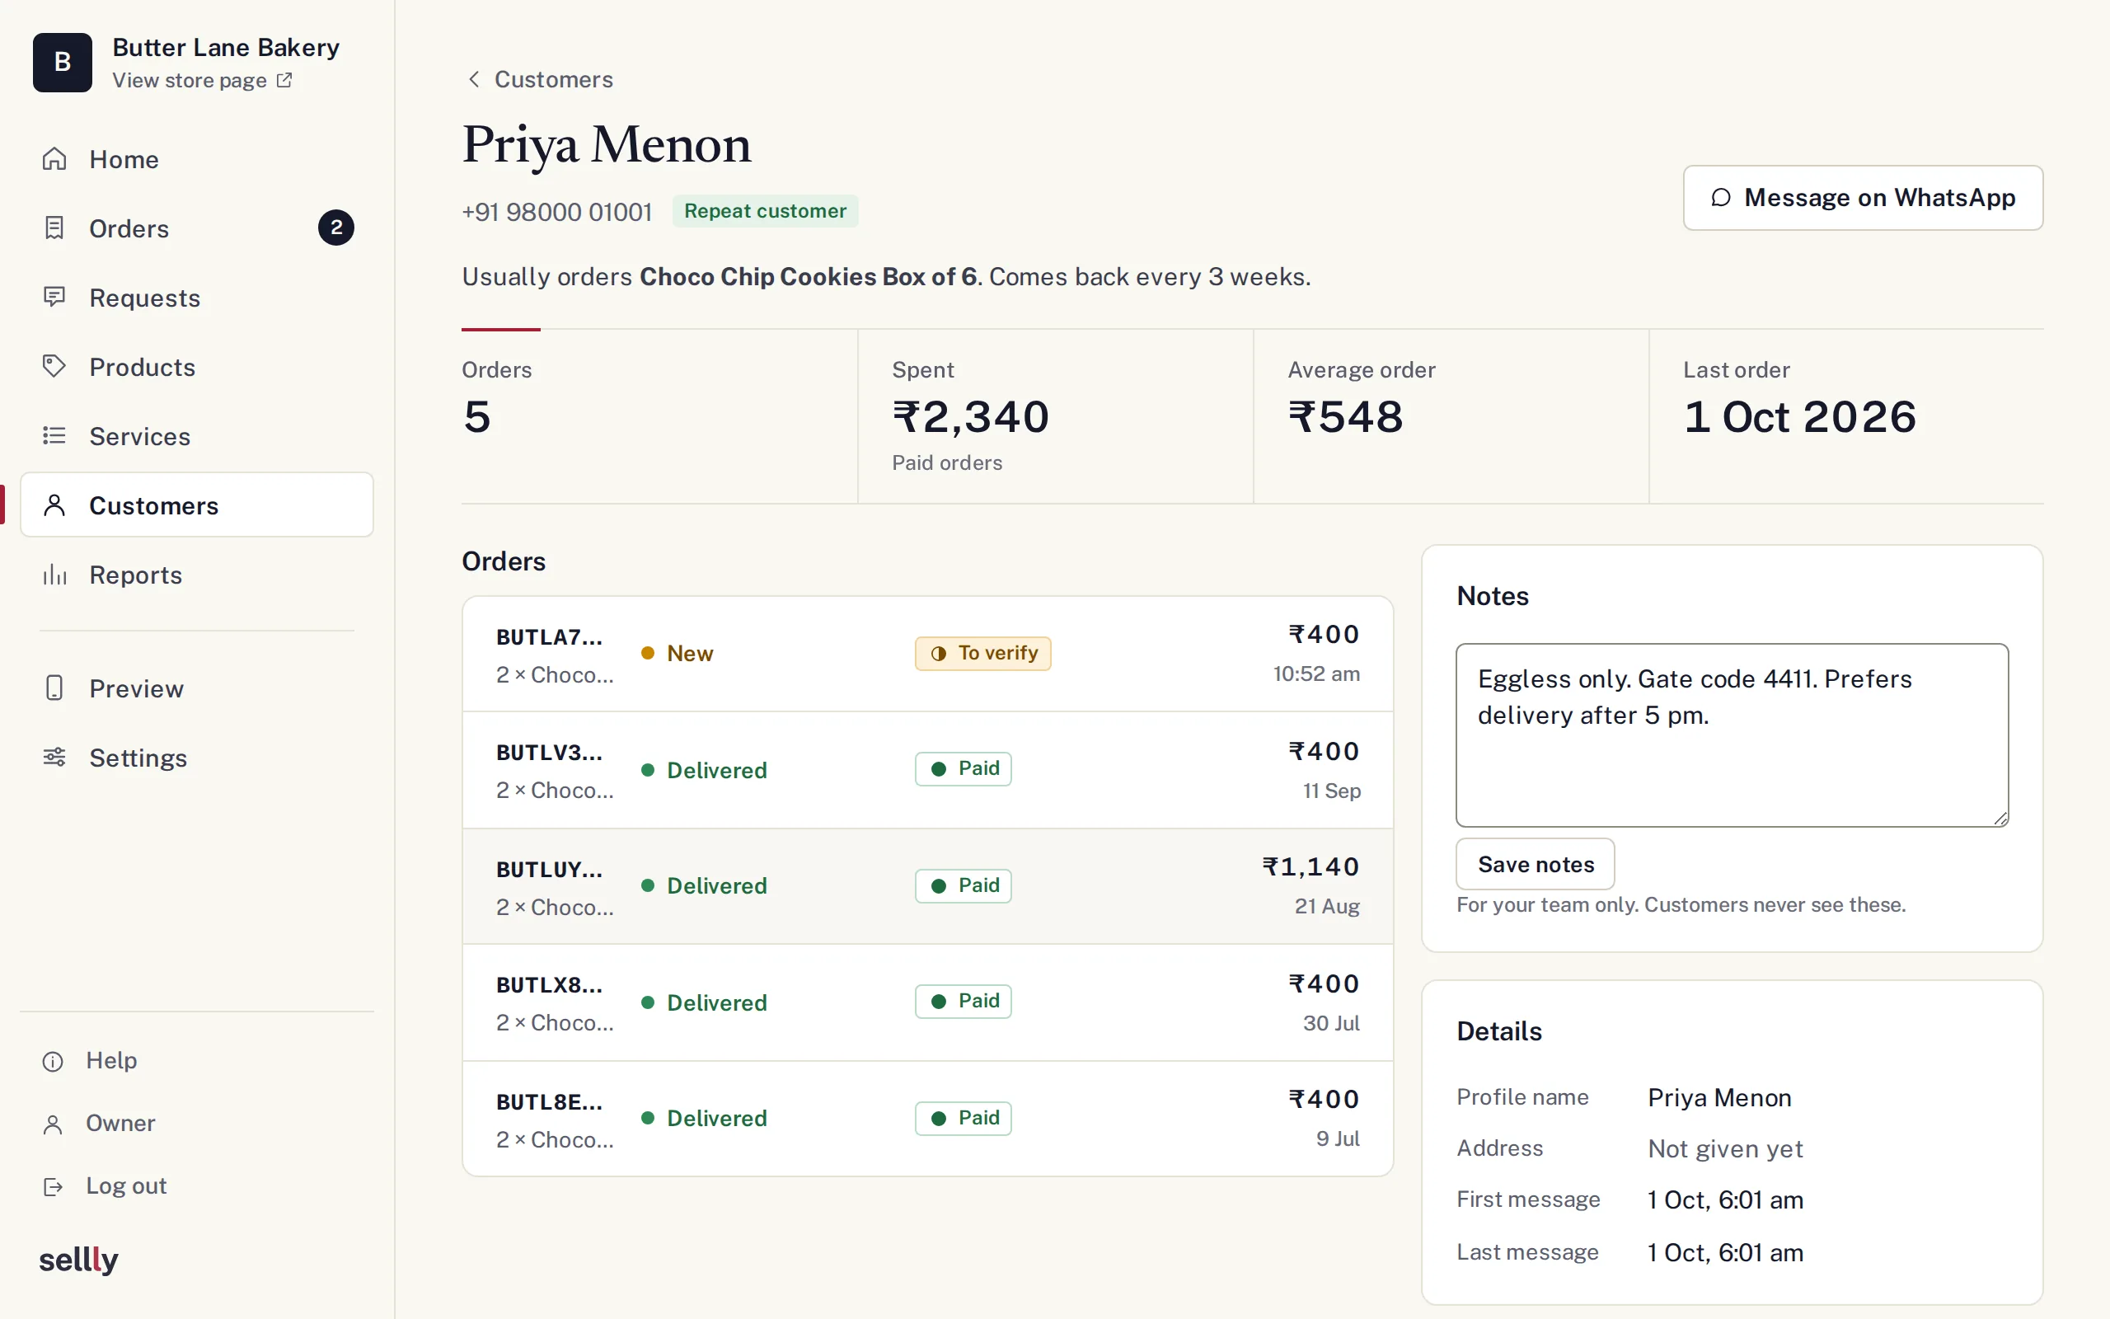Click the phone number +91 98000 01001
Screen dimensions: 2110x1319
pyautogui.click(x=557, y=212)
